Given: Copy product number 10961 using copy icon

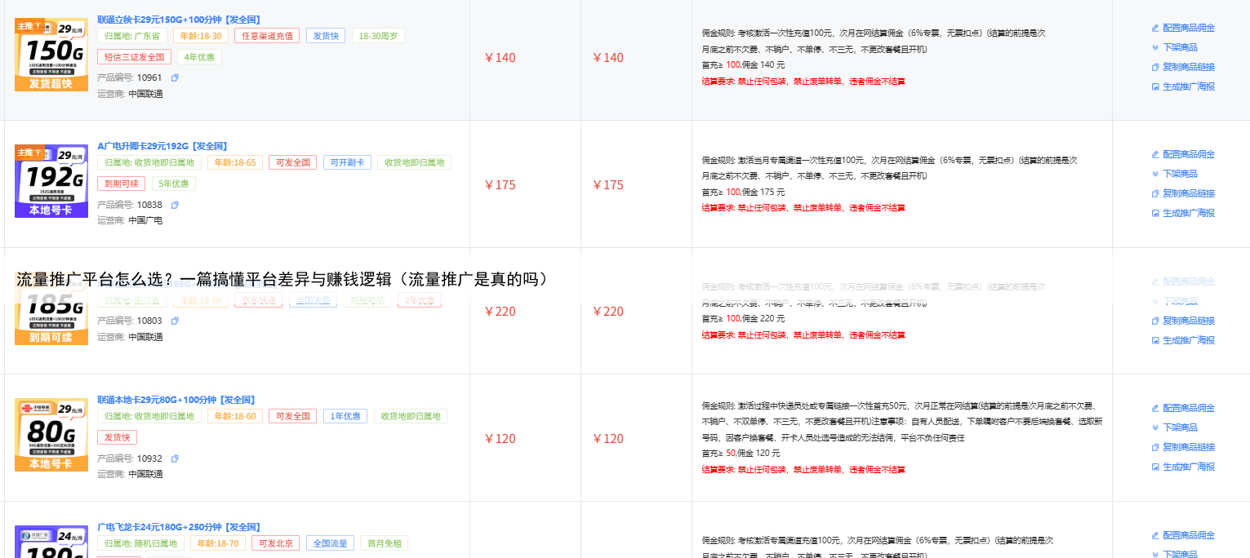Looking at the screenshot, I should pyautogui.click(x=175, y=78).
